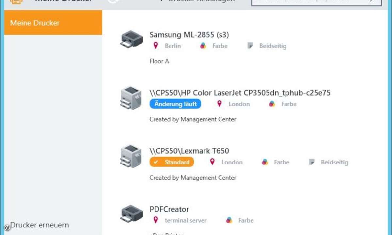392x235 pixels.
Task: Click the Drucker hinzufügen button
Action: pyautogui.click(x=197, y=1)
